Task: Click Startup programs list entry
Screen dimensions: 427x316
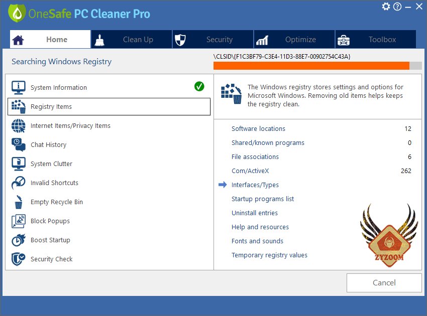Action: 263,199
